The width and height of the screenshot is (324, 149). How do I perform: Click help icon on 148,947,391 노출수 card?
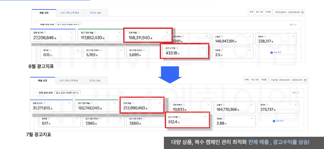(x=222, y=36)
